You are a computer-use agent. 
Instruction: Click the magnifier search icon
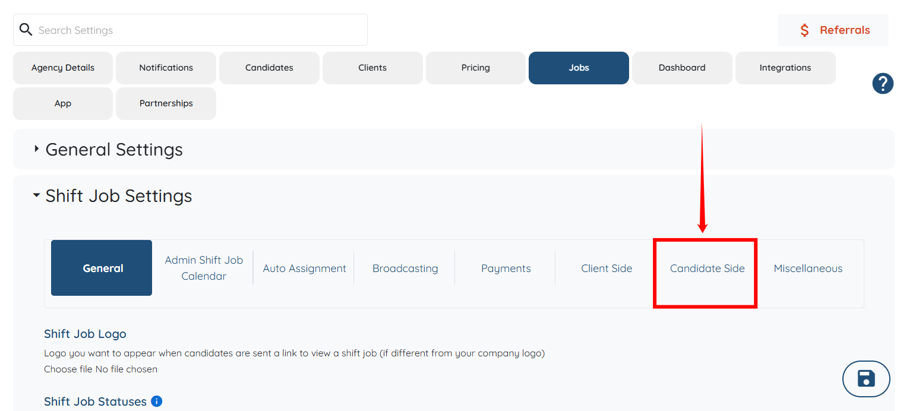coord(26,29)
